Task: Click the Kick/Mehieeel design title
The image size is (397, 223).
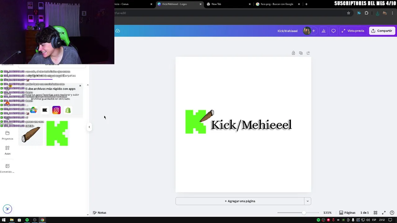Action: (288, 31)
